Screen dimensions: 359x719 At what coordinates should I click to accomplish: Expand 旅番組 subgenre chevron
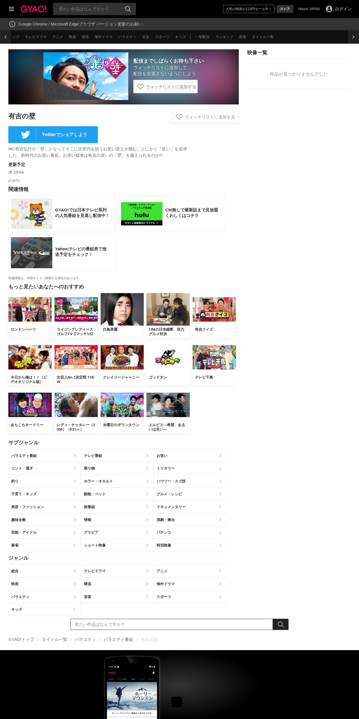[147, 507]
